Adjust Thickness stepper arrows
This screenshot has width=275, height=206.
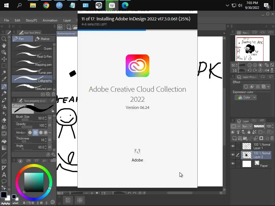tap(46, 140)
